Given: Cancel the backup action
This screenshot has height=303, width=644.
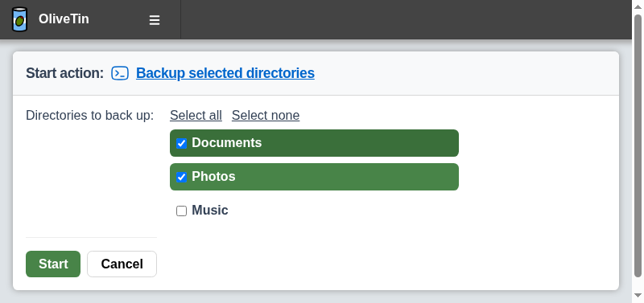Looking at the screenshot, I should [122, 264].
